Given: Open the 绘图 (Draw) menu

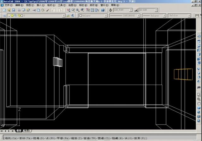Looking at the screenshot, I should [72, 5].
